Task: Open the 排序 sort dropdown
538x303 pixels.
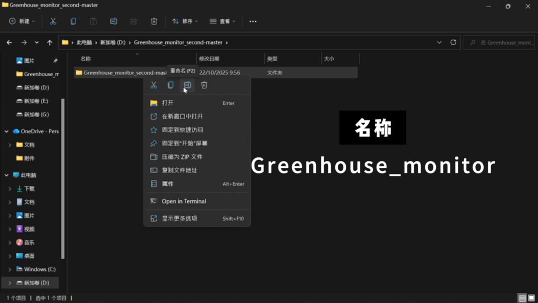Action: [185, 21]
